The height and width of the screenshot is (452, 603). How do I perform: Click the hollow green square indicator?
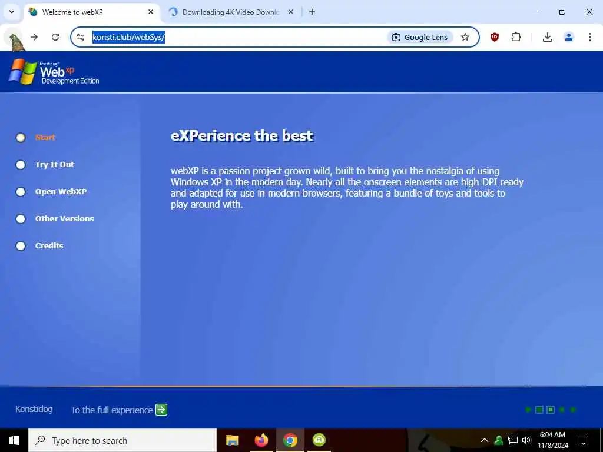(539, 410)
